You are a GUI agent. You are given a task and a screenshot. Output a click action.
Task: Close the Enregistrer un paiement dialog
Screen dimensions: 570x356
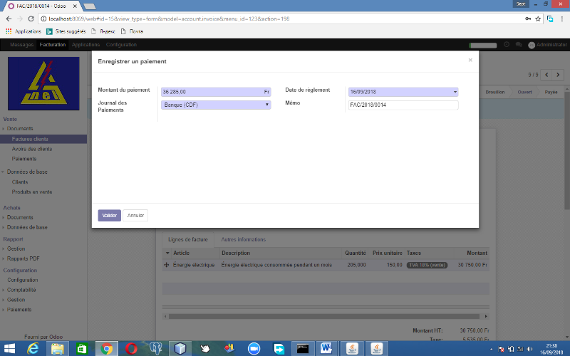470,61
